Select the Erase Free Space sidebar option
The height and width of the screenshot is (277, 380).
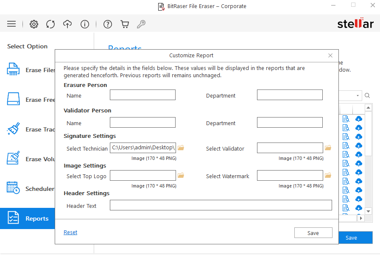click(31, 99)
